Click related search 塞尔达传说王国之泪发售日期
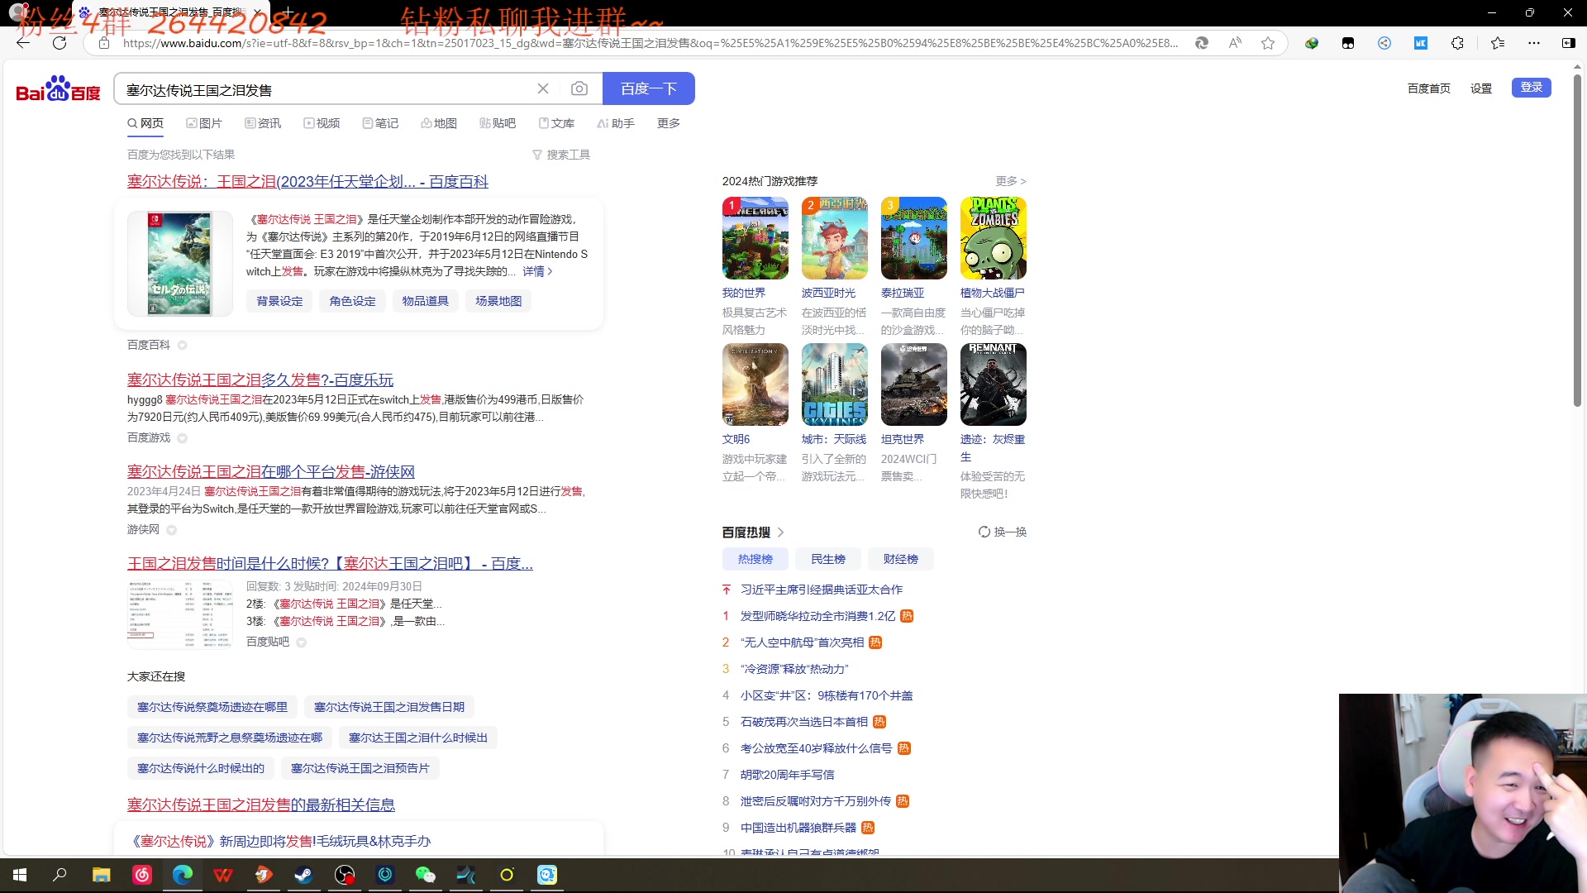The width and height of the screenshot is (1587, 893). pyautogui.click(x=389, y=707)
